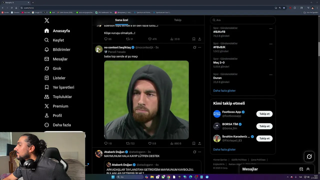320x180 pixels.
Task: Go to Anasayfa in the sidebar
Action: [57, 31]
